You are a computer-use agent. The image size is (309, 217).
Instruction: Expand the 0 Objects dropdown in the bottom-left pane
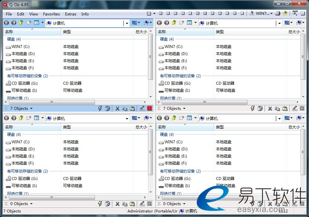[31, 204]
